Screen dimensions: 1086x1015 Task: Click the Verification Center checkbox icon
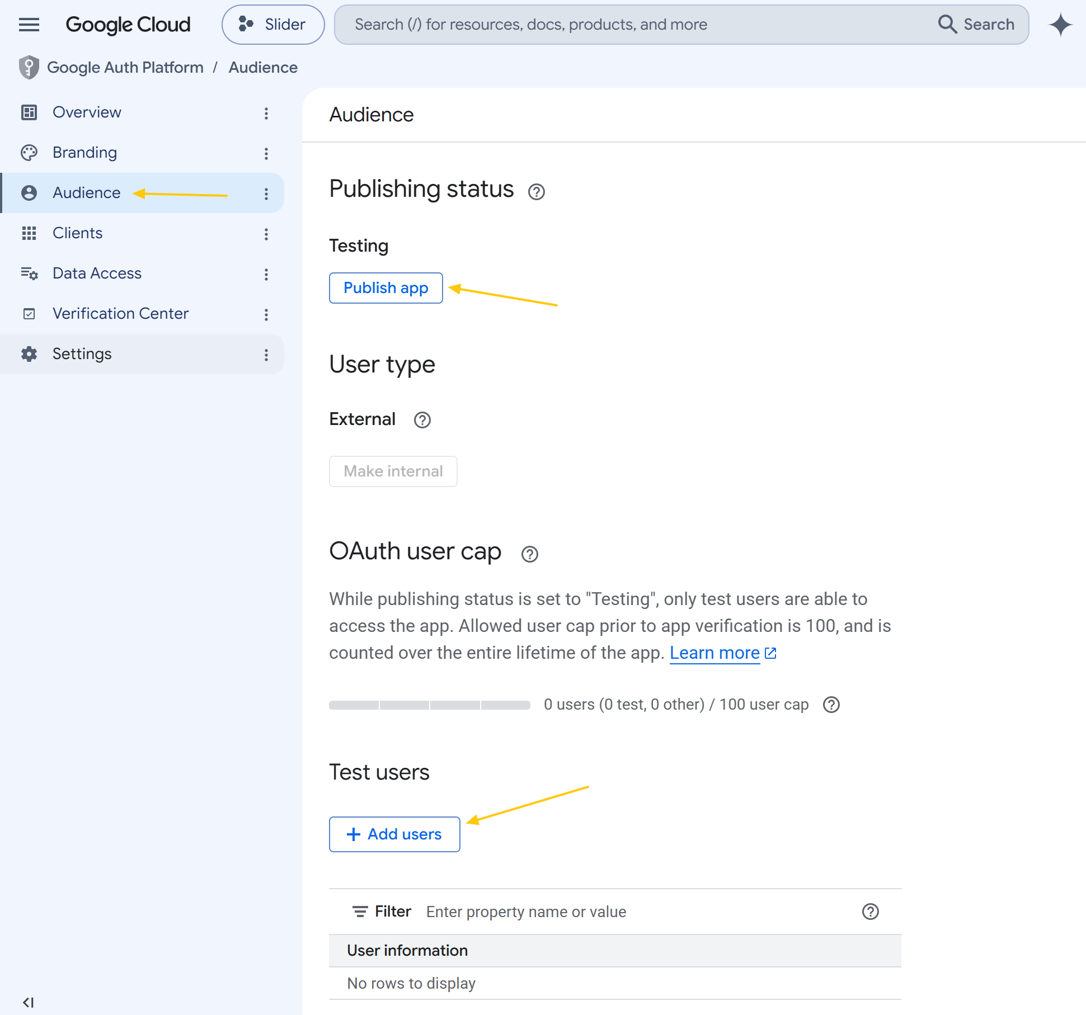pos(29,314)
